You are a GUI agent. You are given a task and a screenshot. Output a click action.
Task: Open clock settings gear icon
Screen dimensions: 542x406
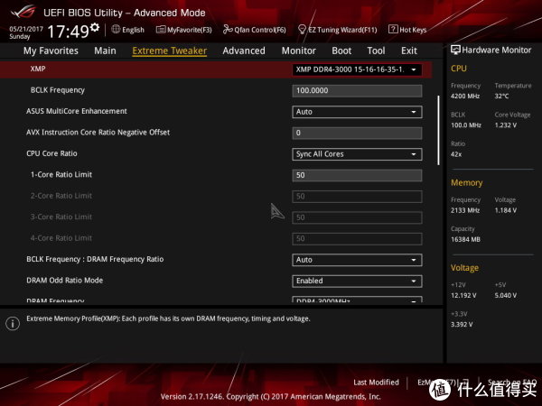94,27
